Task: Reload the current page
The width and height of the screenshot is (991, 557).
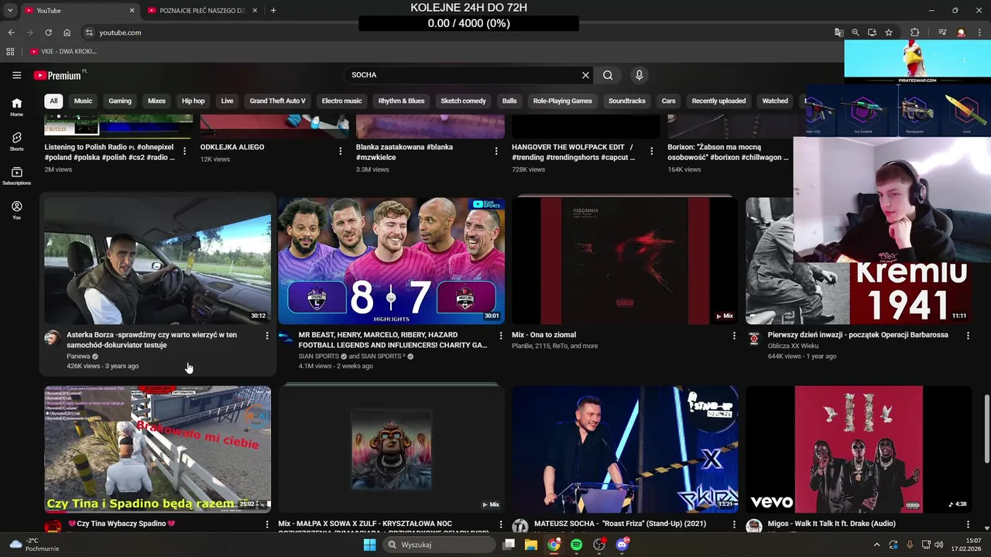Action: (48, 32)
